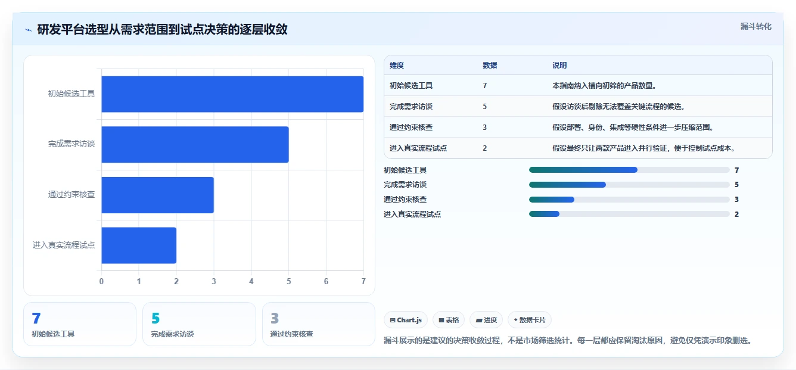
Task: Click the 漏斗转化 label in the header
Action: coord(755,26)
